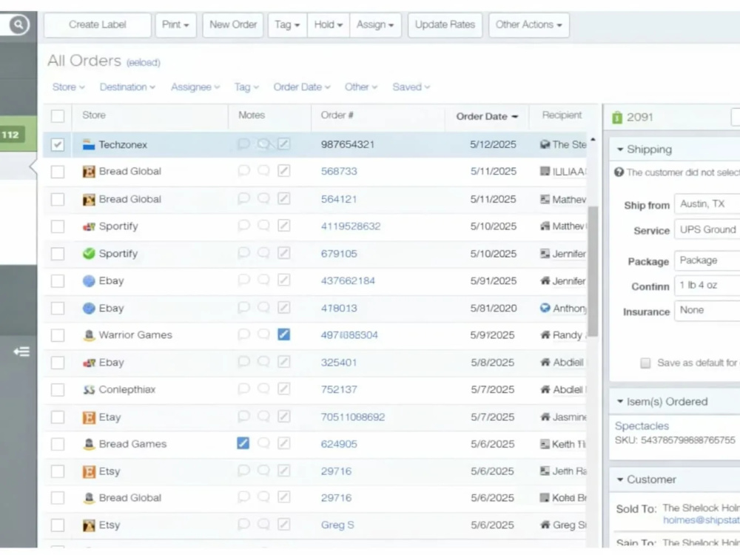The width and height of the screenshot is (740, 555).
Task: Click the Etsy store icon for Greg S order
Action: (x=89, y=525)
